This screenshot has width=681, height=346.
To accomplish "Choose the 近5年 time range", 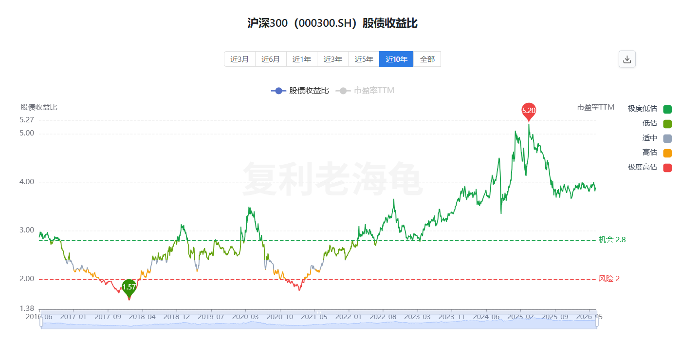I will [364, 59].
